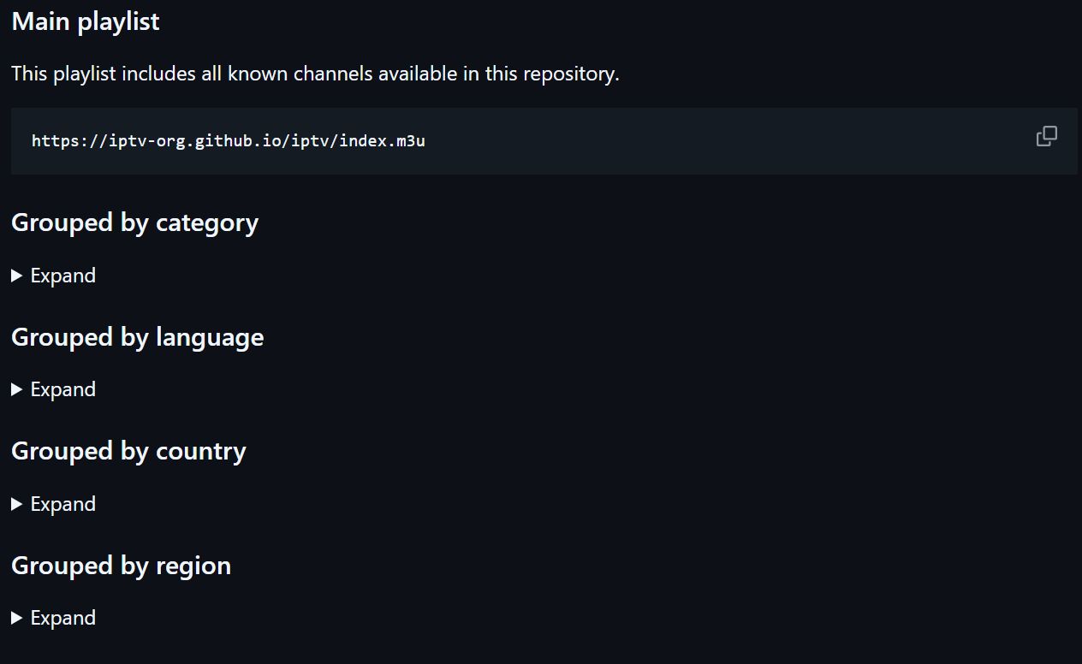1082x664 pixels.
Task: Click the Expand label below Grouped by region
Action: (62, 618)
